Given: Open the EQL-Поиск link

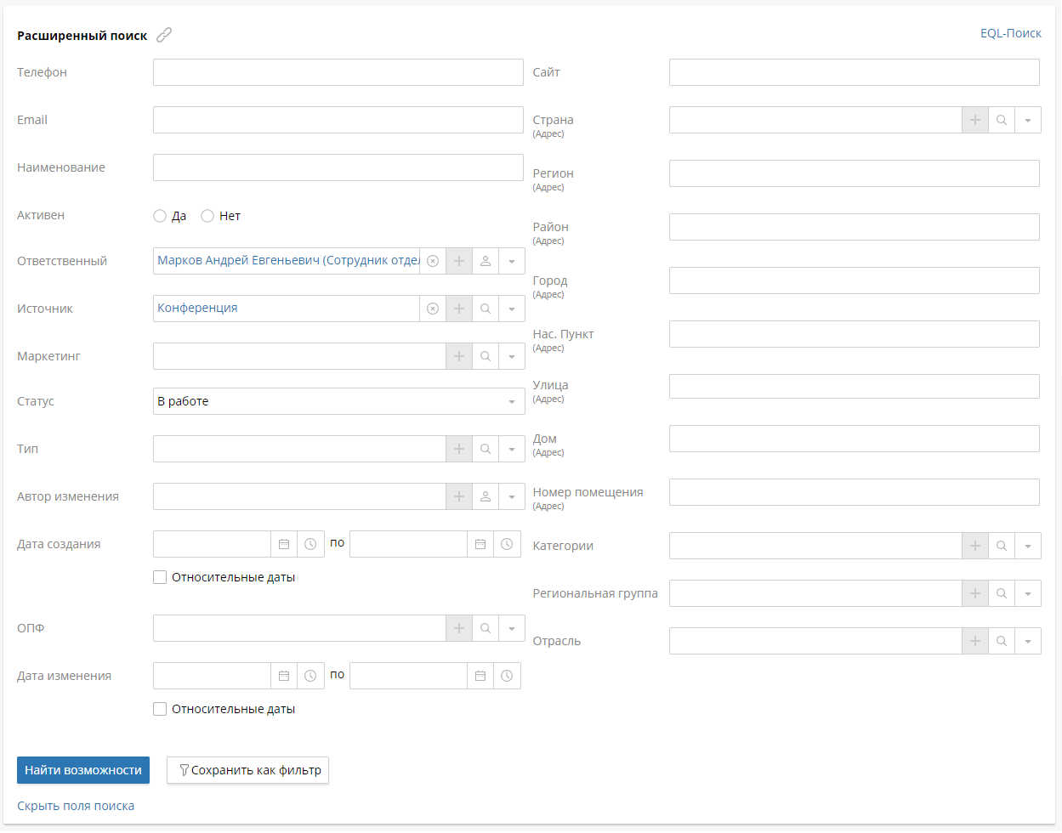Looking at the screenshot, I should coord(1010,33).
